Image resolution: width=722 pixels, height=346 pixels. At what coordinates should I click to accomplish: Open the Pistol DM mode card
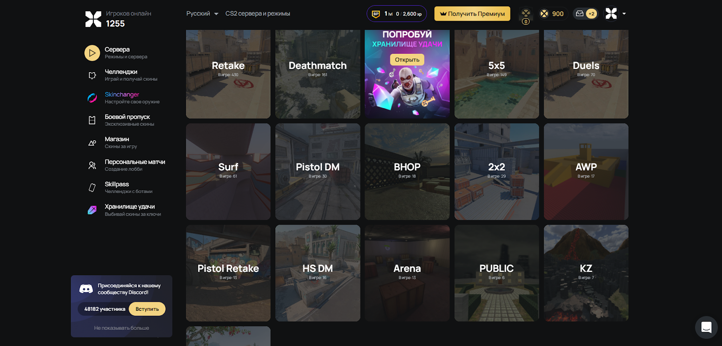(318, 171)
